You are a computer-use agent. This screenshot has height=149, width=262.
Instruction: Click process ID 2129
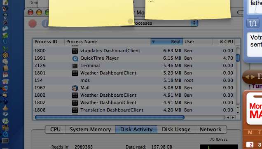coord(40,65)
